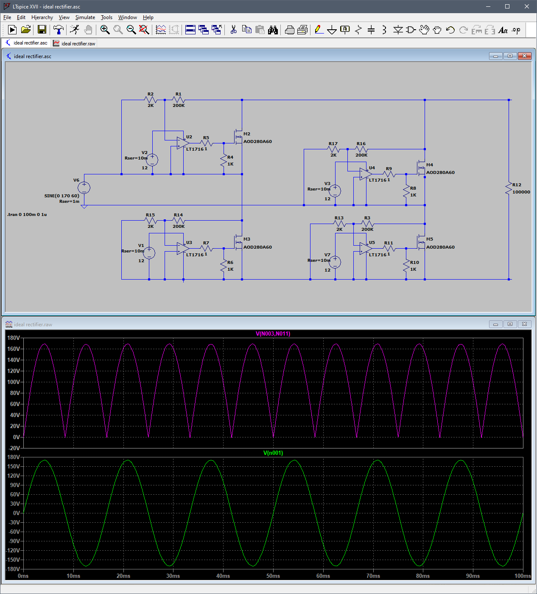Open the Hierarchy menu
Image resolution: width=537 pixels, height=594 pixels.
pyautogui.click(x=42, y=17)
